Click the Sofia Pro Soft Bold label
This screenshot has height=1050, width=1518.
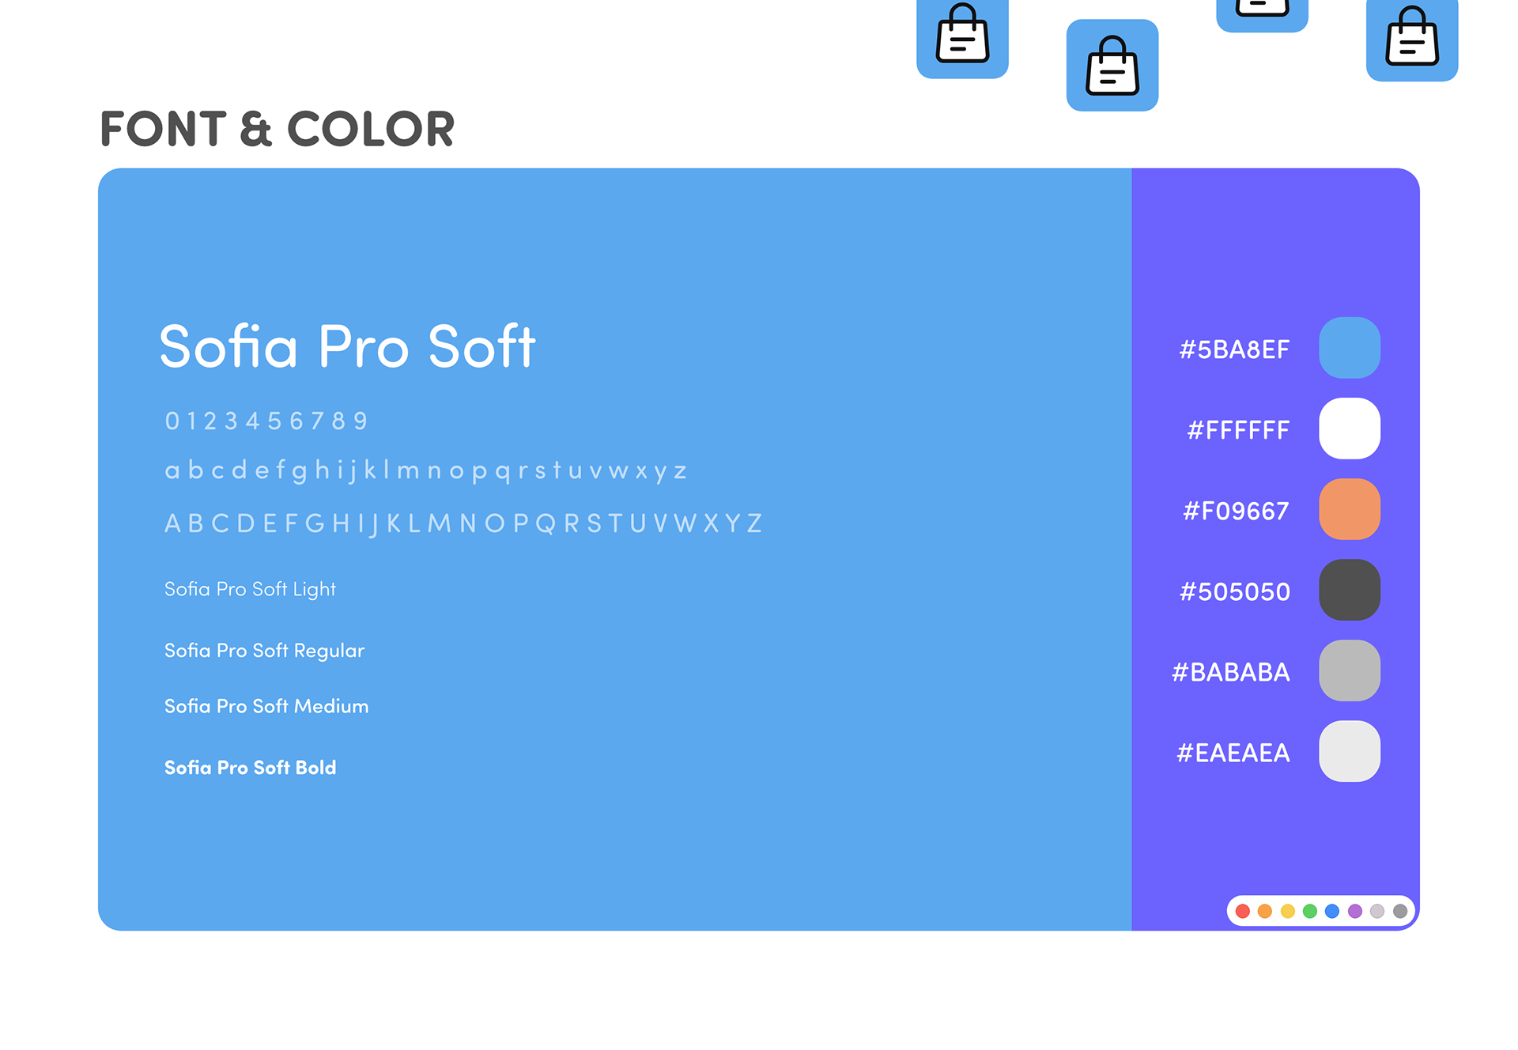coord(250,768)
